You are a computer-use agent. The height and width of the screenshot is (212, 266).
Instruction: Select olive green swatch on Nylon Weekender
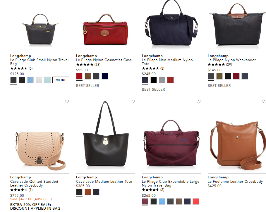pos(219,76)
